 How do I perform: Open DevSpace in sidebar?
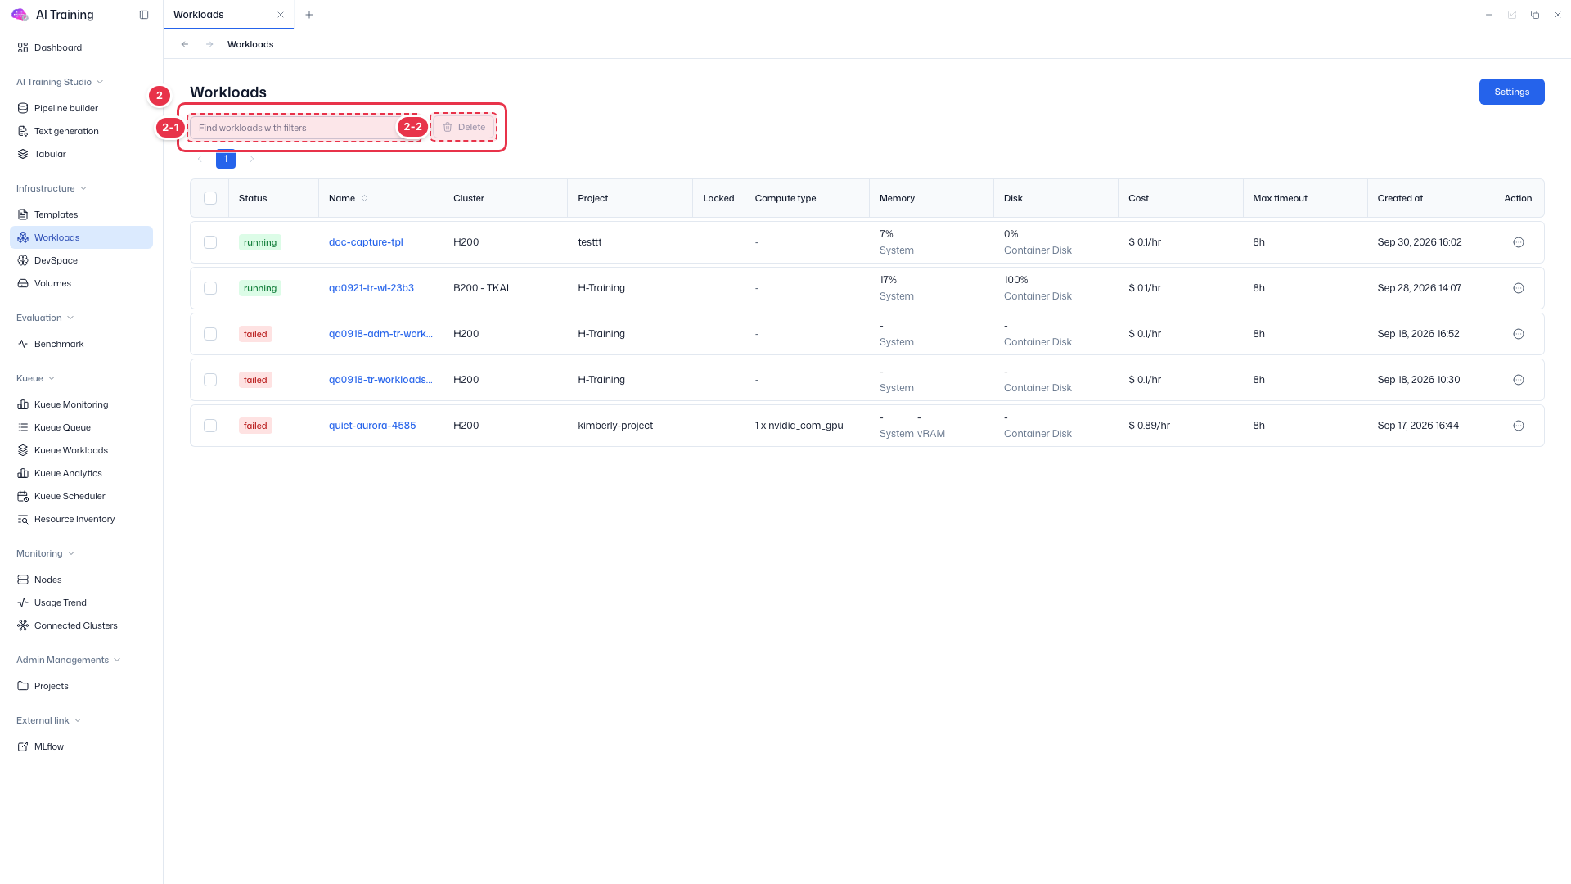tap(81, 260)
